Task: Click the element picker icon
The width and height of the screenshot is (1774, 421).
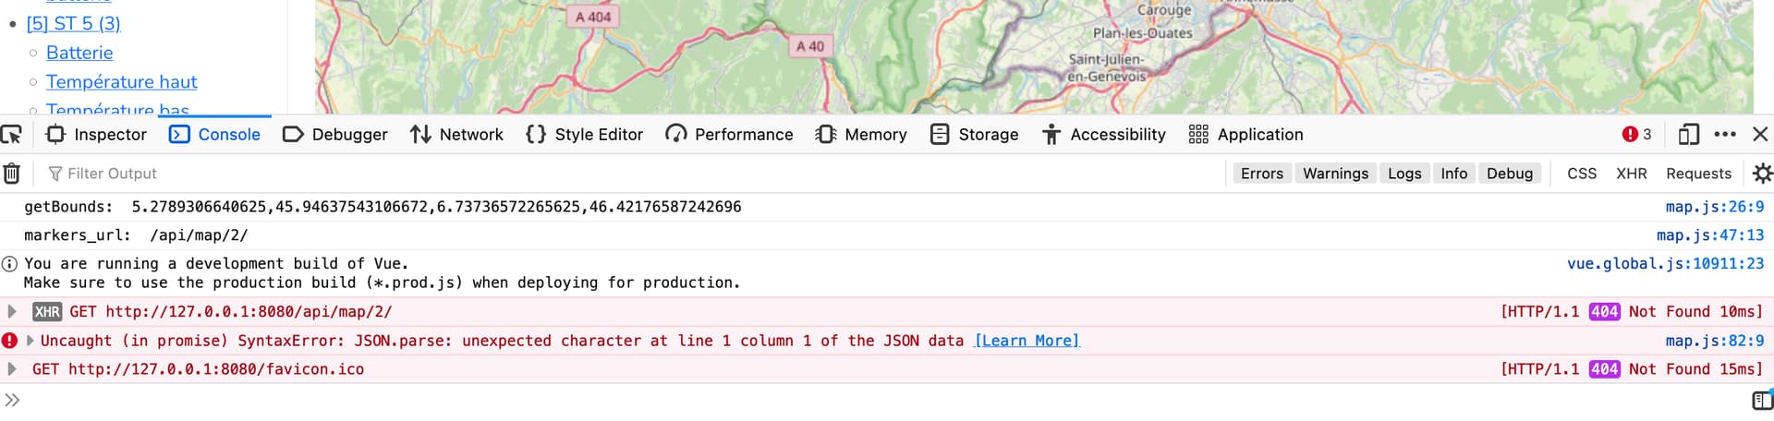Action: coord(12,135)
